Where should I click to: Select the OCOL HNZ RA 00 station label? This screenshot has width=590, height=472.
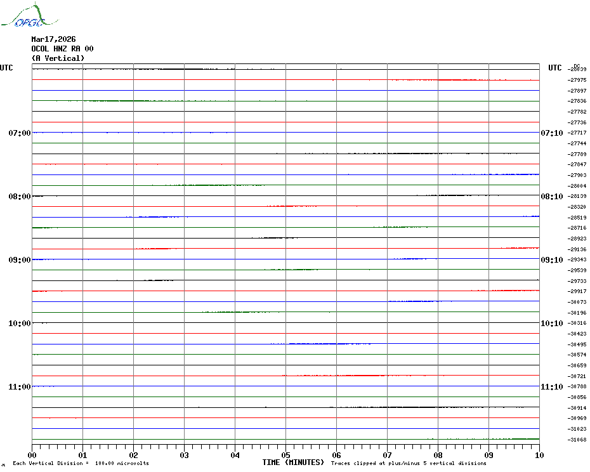62,49
